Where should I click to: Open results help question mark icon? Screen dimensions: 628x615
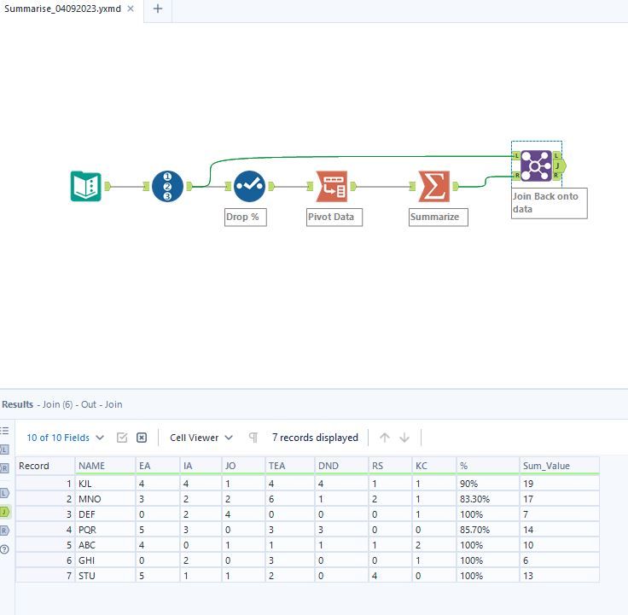tap(4, 549)
